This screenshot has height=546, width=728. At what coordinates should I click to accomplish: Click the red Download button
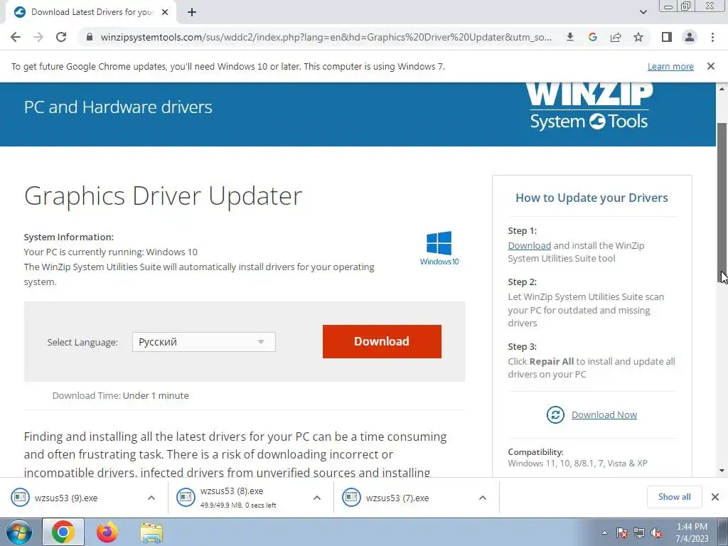tap(382, 341)
